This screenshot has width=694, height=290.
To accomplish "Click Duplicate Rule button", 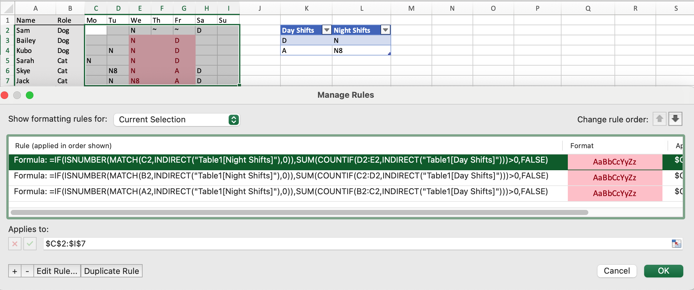I will tap(112, 271).
